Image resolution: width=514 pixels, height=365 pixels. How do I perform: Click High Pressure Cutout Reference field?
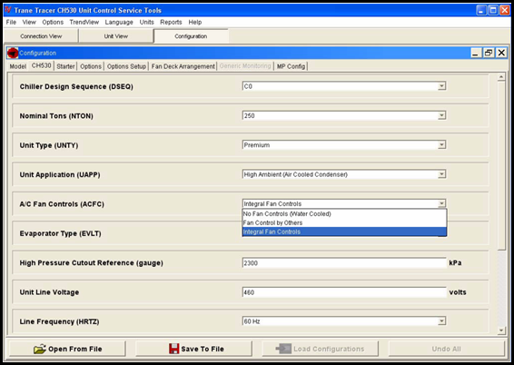click(344, 262)
